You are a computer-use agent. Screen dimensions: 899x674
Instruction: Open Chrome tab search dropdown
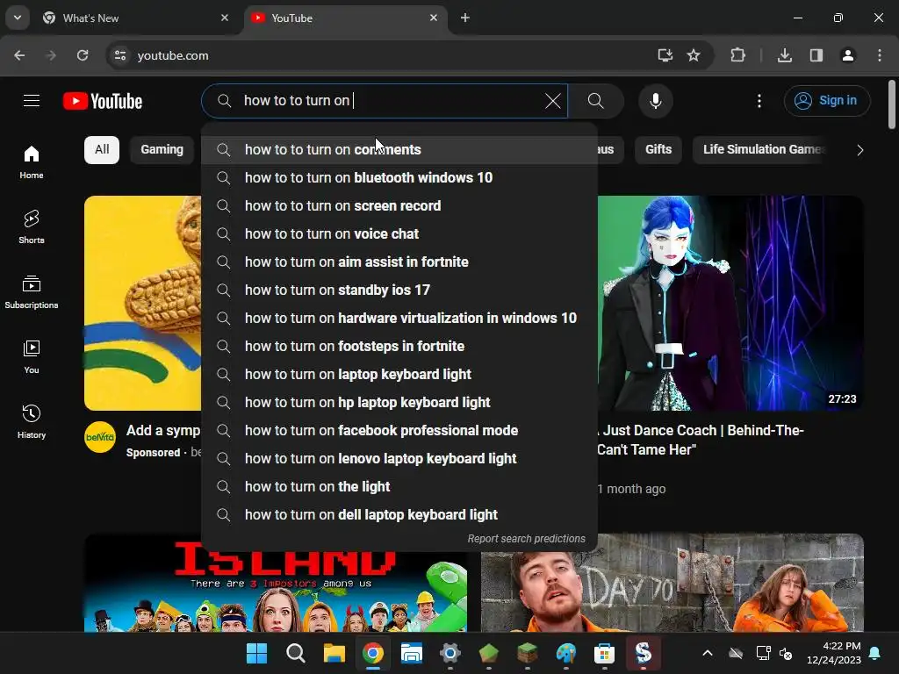18,18
